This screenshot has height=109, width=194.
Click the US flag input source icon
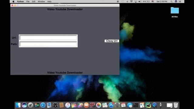(153, 2)
